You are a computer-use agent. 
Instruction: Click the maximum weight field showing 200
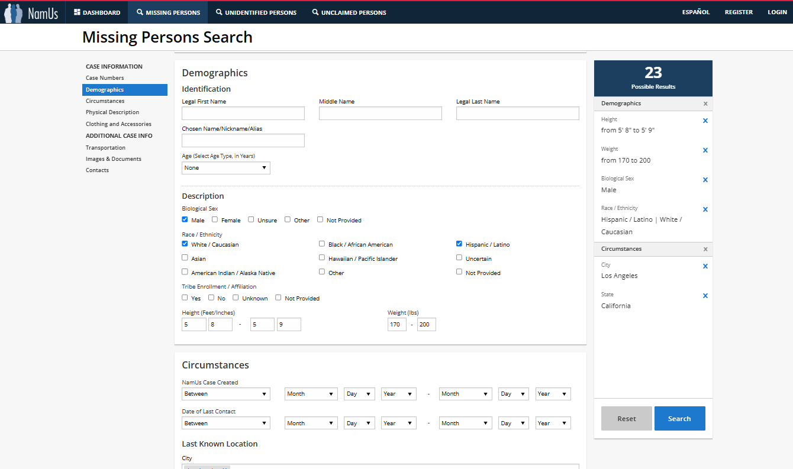427,325
